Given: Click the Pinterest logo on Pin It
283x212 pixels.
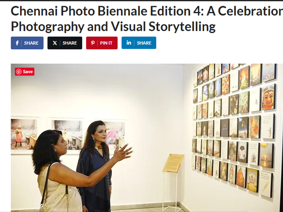Looking at the screenshot, I should (93, 43).
